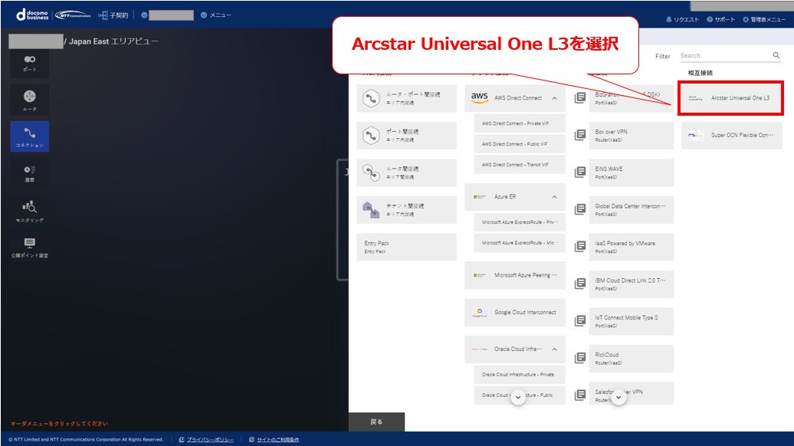Viewport: 794px width, 446px height.
Task: Select Microsoft Azure ExpressRoute - Microsoft option
Action: tap(520, 243)
